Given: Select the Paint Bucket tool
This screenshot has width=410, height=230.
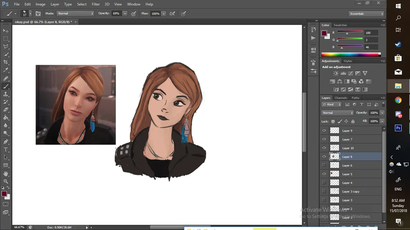Looking at the screenshot, I should click(6, 118).
